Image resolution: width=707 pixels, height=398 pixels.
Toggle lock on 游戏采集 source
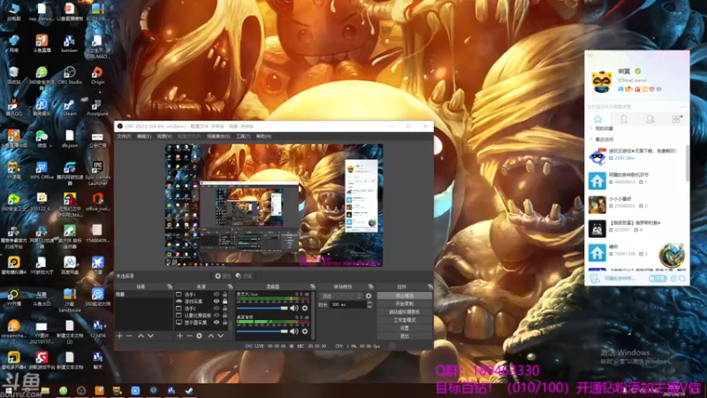coord(224,302)
